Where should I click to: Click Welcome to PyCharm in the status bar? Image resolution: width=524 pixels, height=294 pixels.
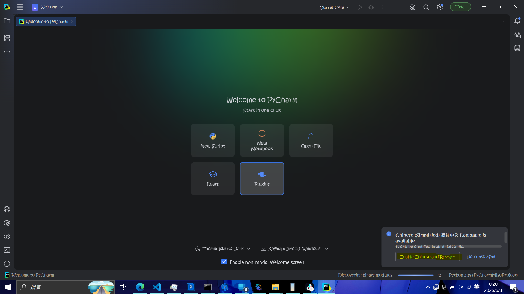point(30,275)
